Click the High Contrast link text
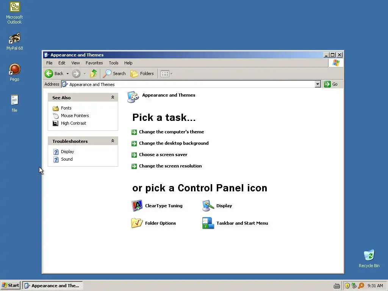This screenshot has height=291, width=388. point(74,123)
